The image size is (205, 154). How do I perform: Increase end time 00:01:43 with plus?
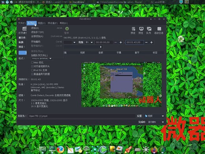[x=151, y=42]
